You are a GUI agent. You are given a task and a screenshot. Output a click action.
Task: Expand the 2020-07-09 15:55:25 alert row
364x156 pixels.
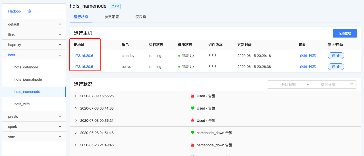coord(76,96)
